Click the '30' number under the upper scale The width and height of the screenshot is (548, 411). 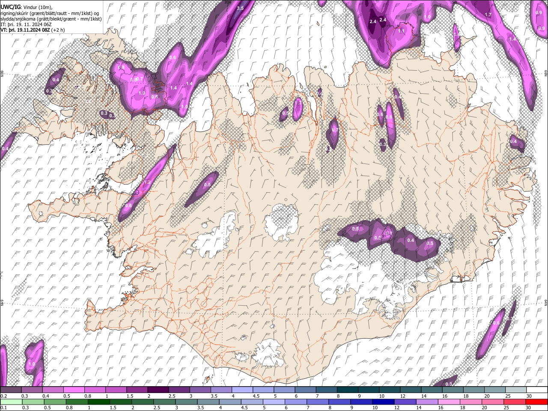pos(529,396)
